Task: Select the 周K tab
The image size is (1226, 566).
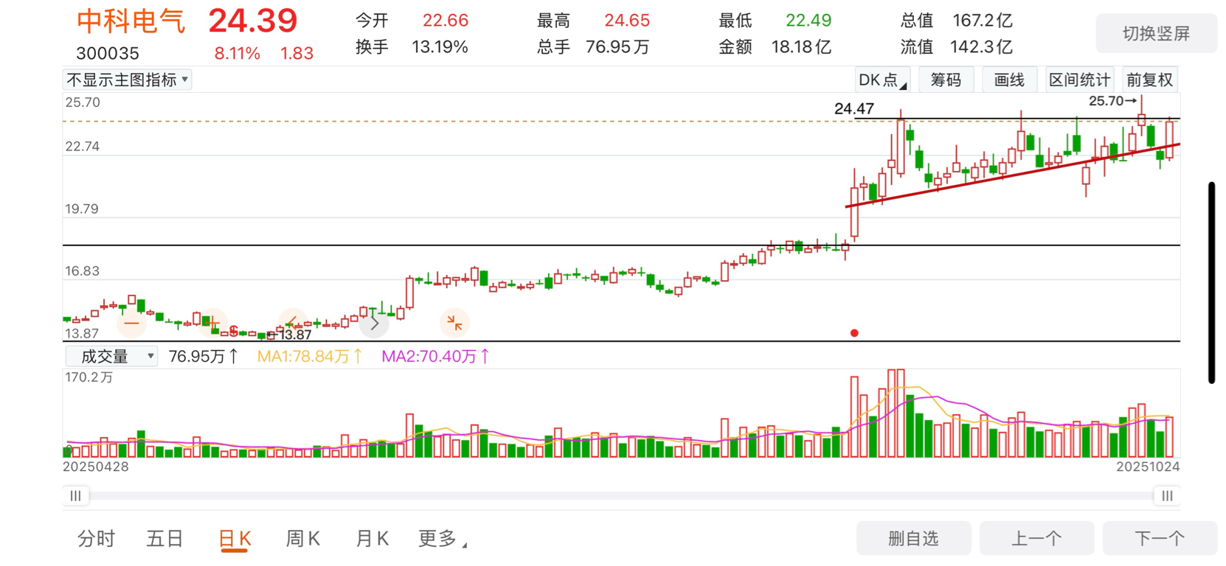Action: click(x=303, y=539)
